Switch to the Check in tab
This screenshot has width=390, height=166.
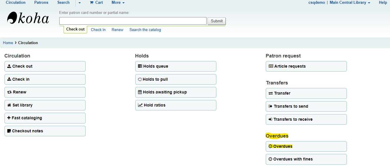click(98, 30)
